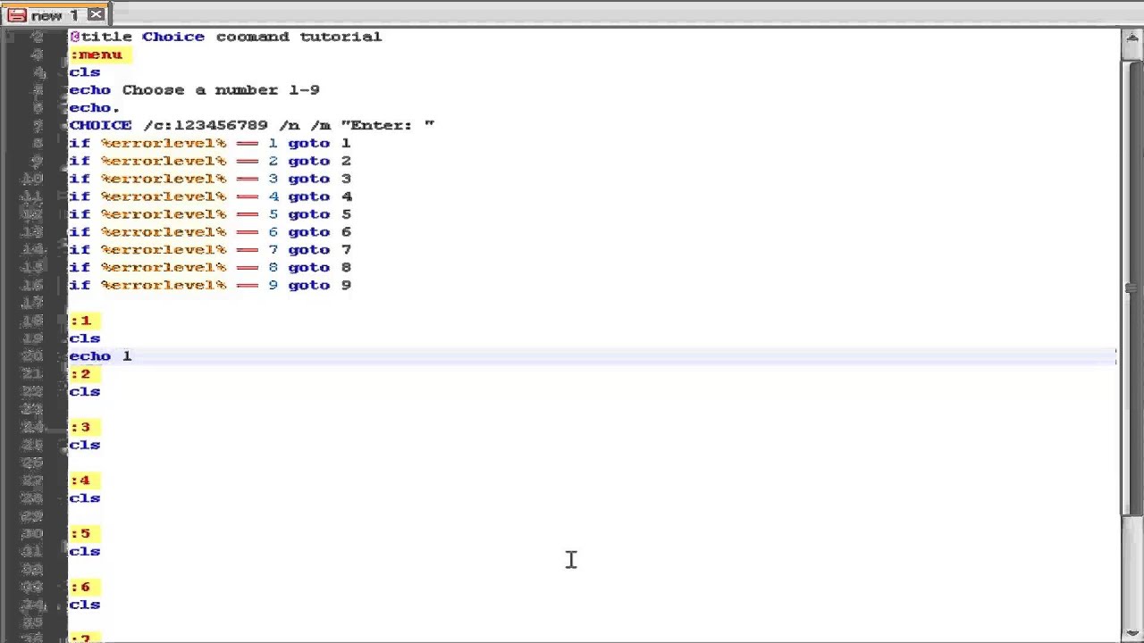Click the "echo." line
Screen dimensions: 1144x643
pyautogui.click(x=95, y=108)
